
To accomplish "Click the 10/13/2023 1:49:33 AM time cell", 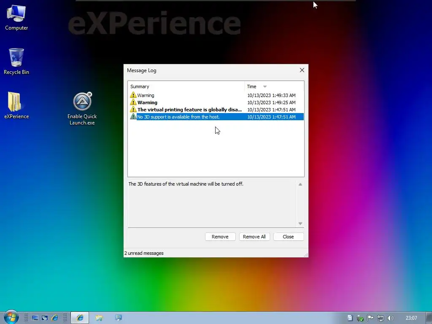I will 271,95.
